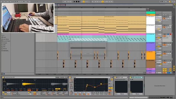The height and width of the screenshot is (99, 176).
Task: Toggle the Simpler Filter on switch
Action: (x=3, y=92)
